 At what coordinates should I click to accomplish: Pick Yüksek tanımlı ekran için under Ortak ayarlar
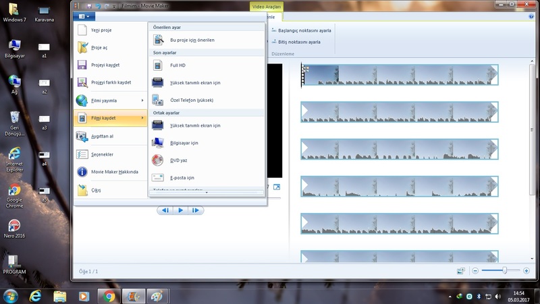click(x=207, y=125)
